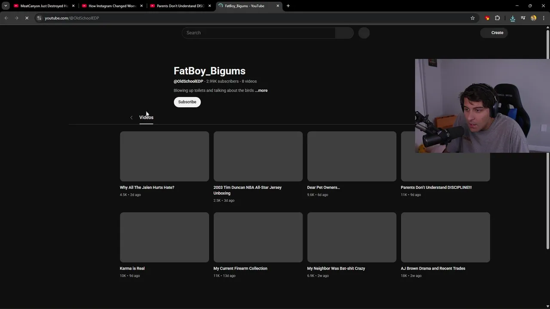Click the '2.99K subscribers' text

pos(222,81)
